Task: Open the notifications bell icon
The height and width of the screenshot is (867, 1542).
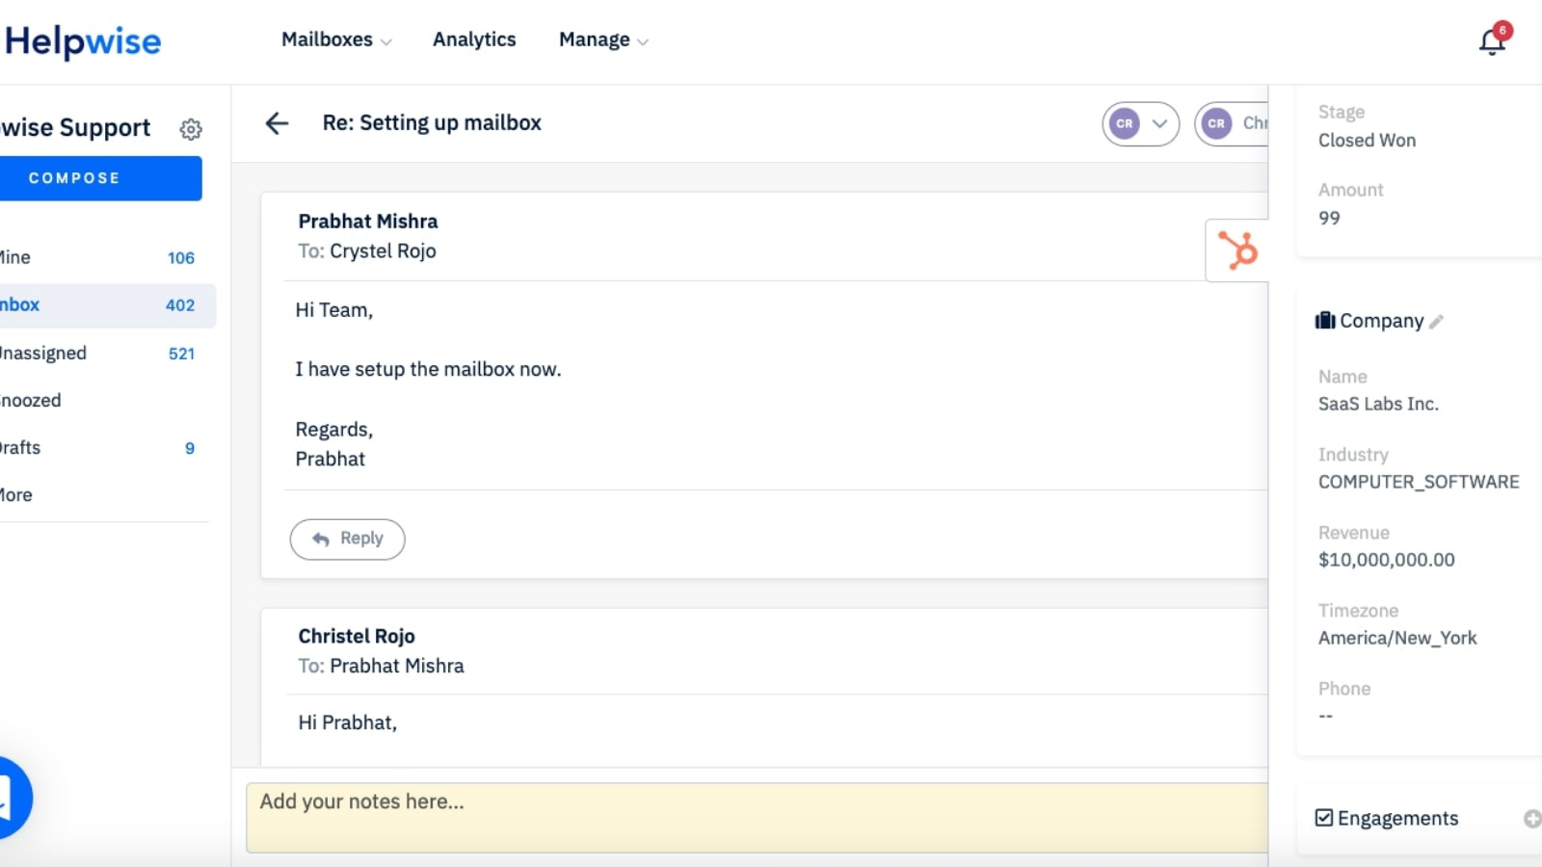Action: click(x=1492, y=41)
